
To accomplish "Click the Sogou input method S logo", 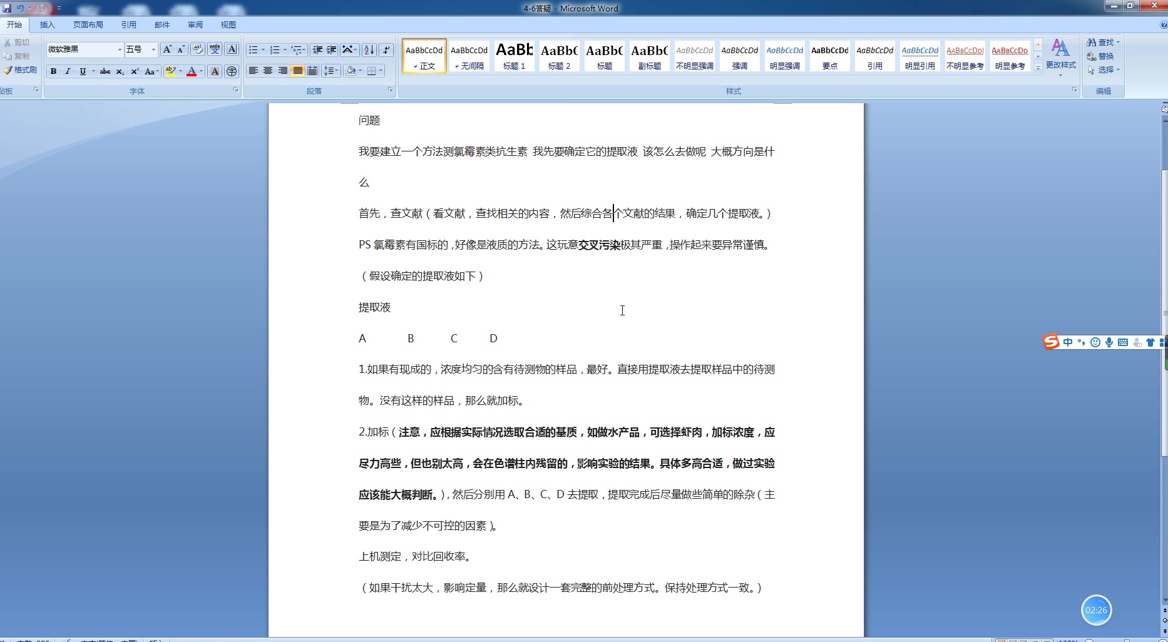I will pos(1051,342).
